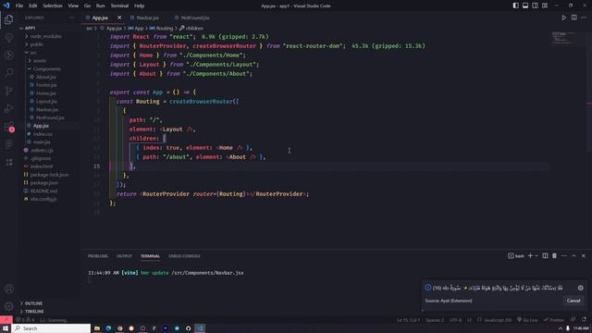Image resolution: width=592 pixels, height=333 pixels.
Task: Click the code minimap thumbnail
Action: (x=563, y=38)
